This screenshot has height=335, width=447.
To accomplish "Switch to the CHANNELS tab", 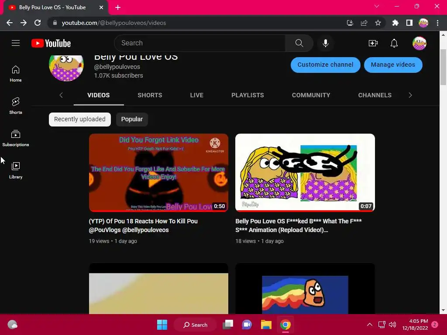I will pyautogui.click(x=375, y=95).
